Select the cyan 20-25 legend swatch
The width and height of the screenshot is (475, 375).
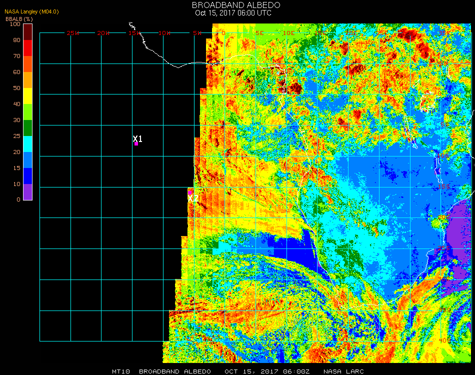28,144
